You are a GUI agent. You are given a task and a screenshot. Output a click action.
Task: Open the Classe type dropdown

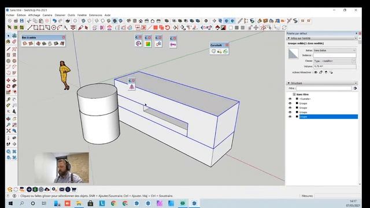coord(335,61)
